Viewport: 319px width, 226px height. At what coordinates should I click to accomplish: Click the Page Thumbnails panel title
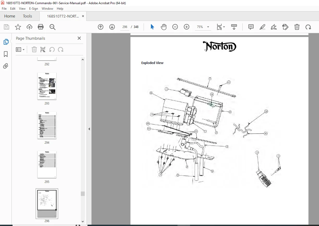click(x=30, y=38)
